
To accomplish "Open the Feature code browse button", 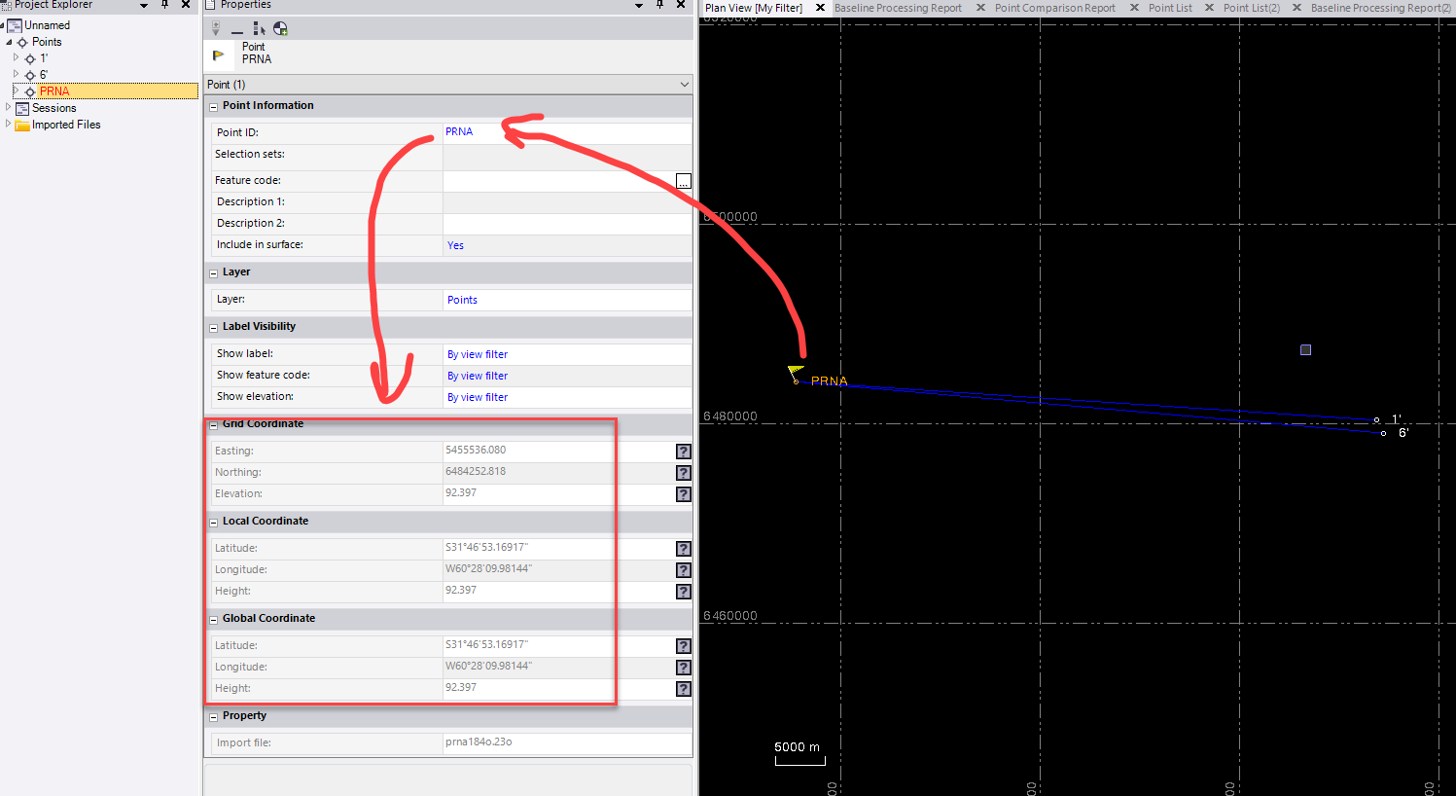I will tap(684, 181).
